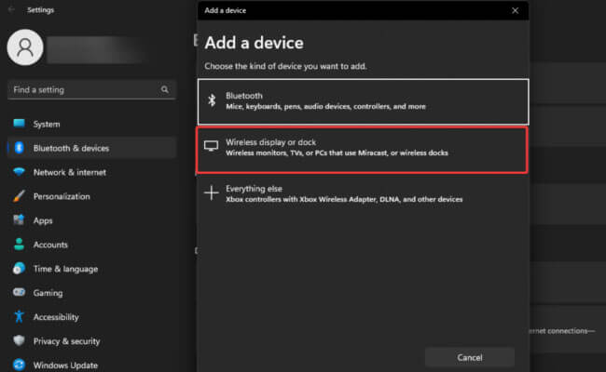Cancel adding a device
606x372 pixels.
tap(470, 357)
